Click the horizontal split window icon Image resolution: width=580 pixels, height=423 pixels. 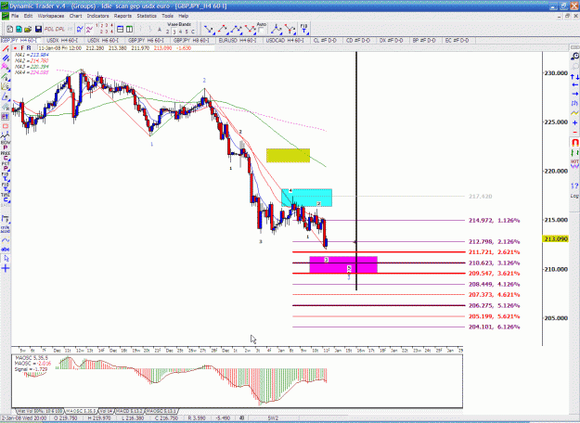[x=121, y=29]
